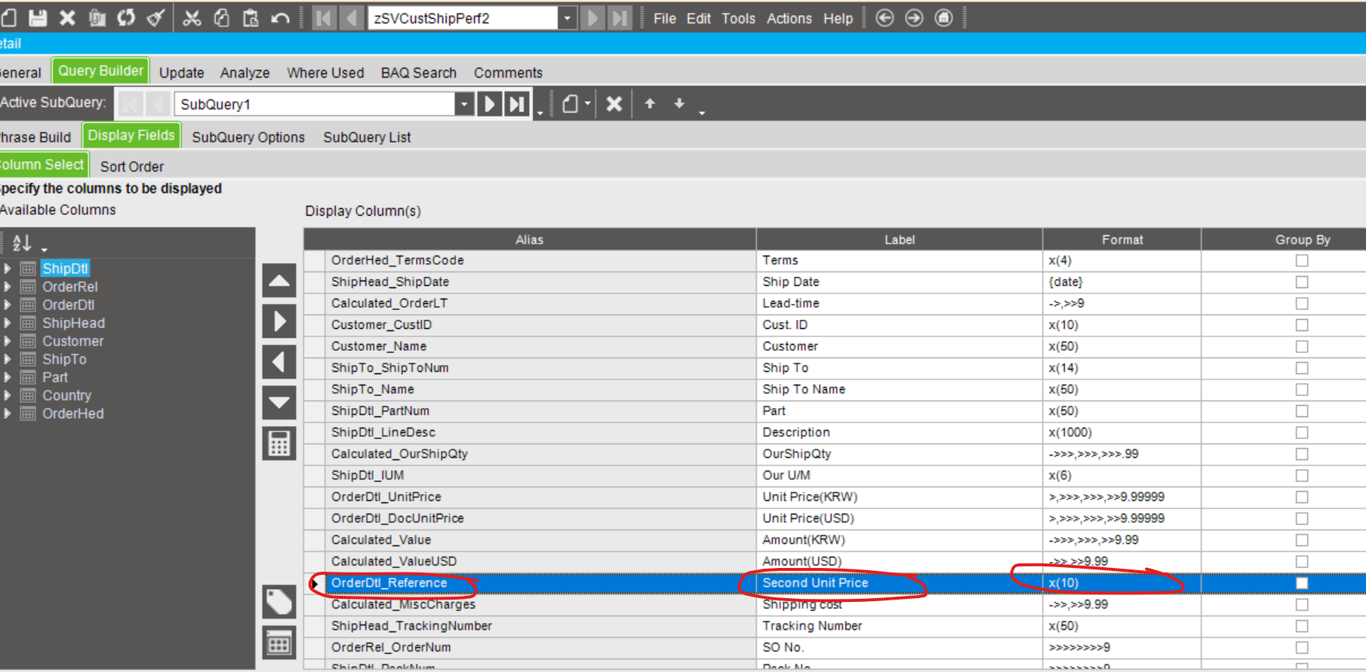Check Group By for Customer_Name
Image resolution: width=1366 pixels, height=672 pixels.
tap(1302, 346)
